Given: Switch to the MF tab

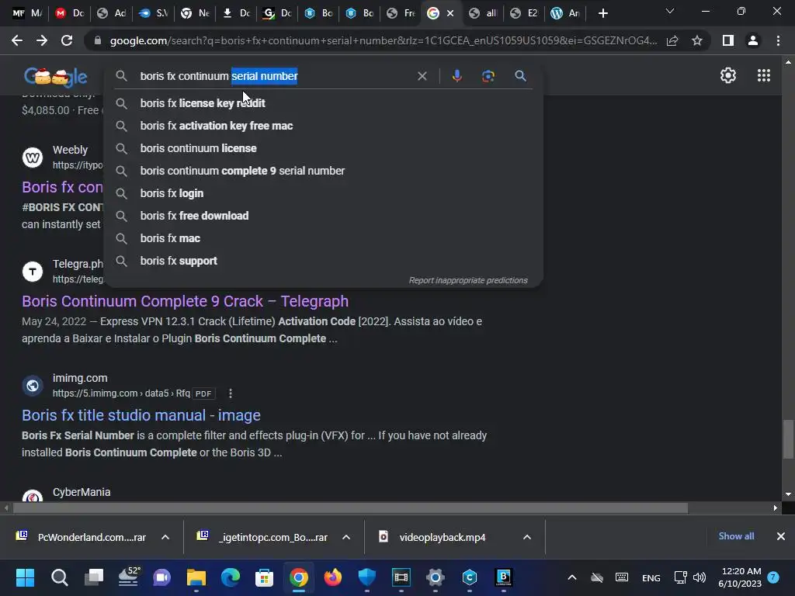Looking at the screenshot, I should [x=27, y=13].
